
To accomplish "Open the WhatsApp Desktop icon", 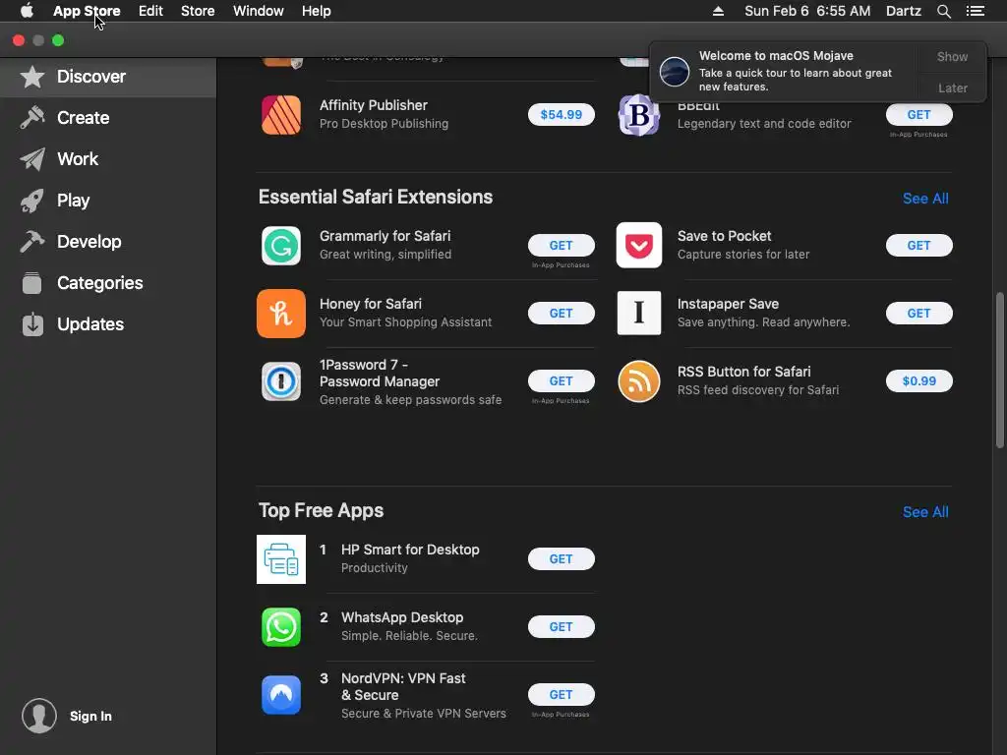I will (281, 627).
